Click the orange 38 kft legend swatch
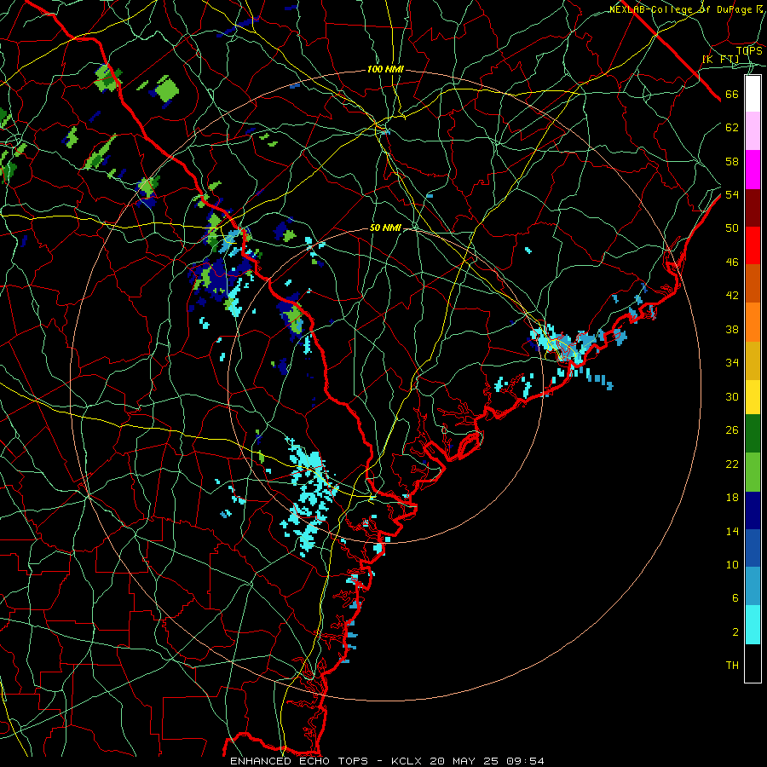Screen dimensions: 767x767 (753, 321)
